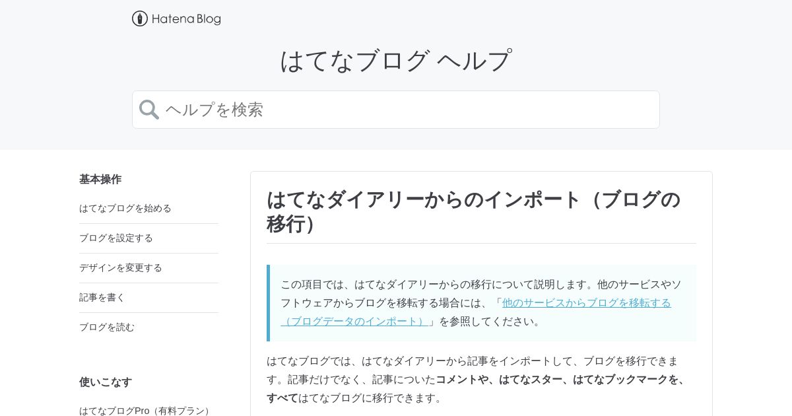Open 記事を書く in sidebar
Viewport: 792px width, 416px height.
coord(102,297)
